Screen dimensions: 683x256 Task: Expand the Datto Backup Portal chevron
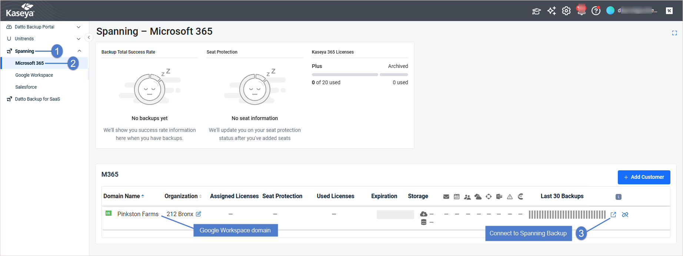79,27
